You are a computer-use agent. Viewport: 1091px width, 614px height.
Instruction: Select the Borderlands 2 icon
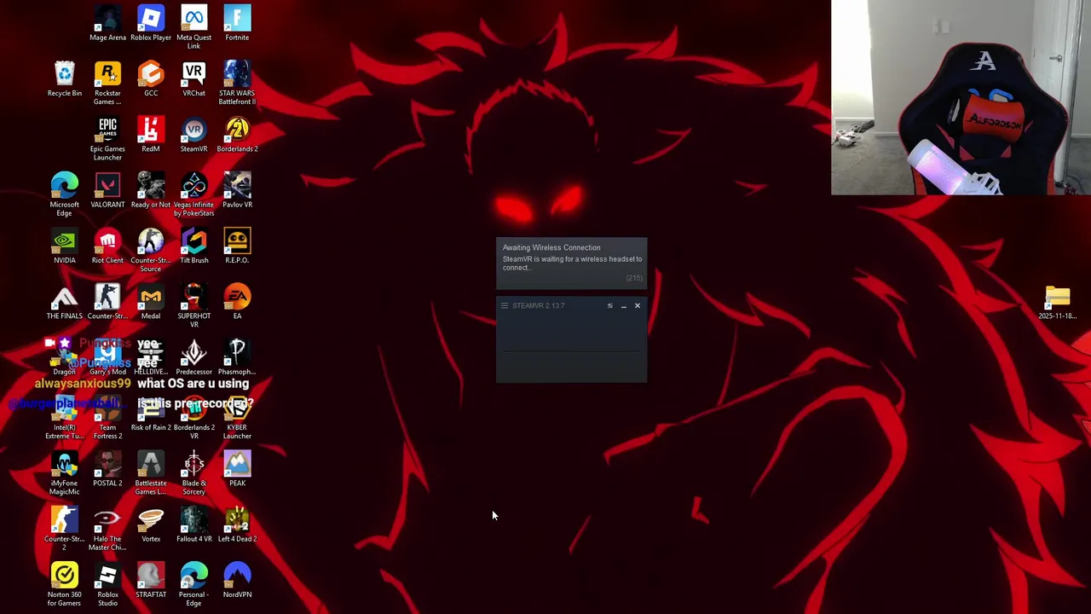pyautogui.click(x=237, y=135)
